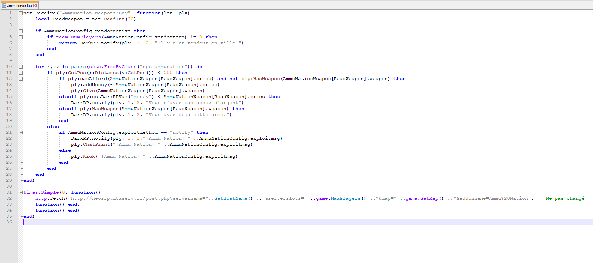The width and height of the screenshot is (593, 263).
Task: Open the neosrp.mtxserv.fr post.php URL link
Action: point(138,198)
